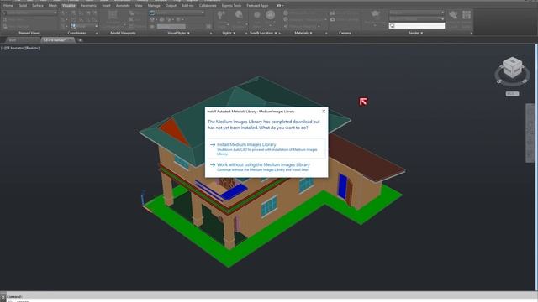538x302 pixels.
Task: Open the Surface ribbon tab
Action: [x=38, y=6]
